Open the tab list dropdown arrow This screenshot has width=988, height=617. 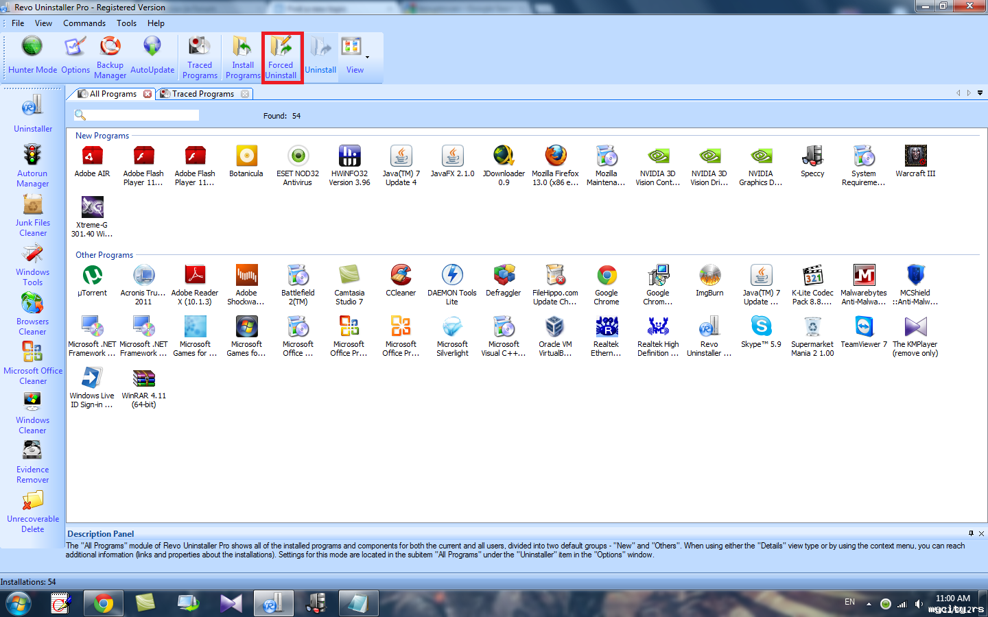(x=980, y=93)
